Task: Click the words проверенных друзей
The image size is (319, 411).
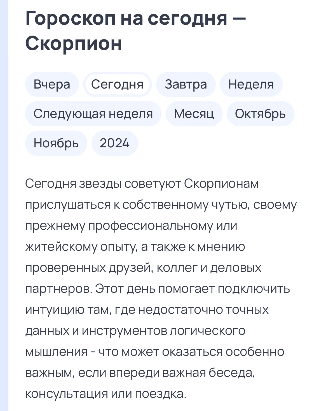Action: point(89,268)
